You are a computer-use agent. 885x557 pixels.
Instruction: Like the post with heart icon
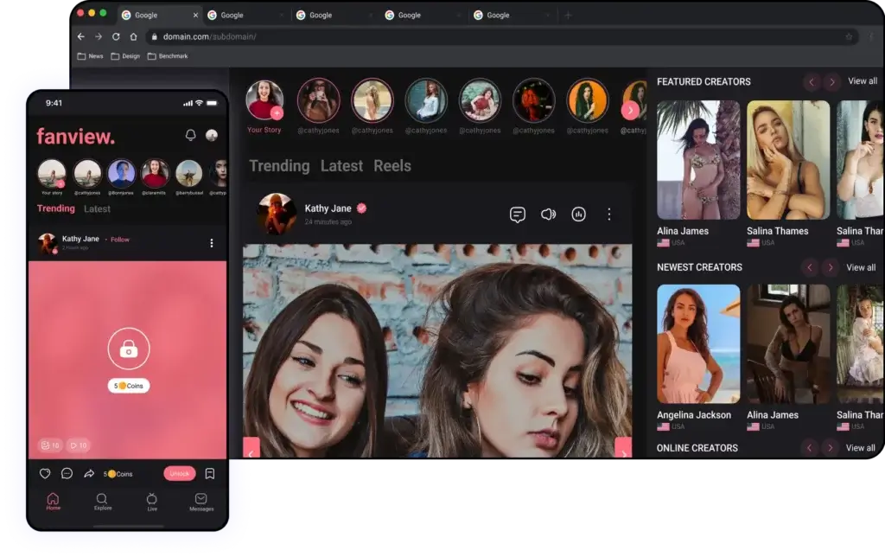[x=45, y=474]
